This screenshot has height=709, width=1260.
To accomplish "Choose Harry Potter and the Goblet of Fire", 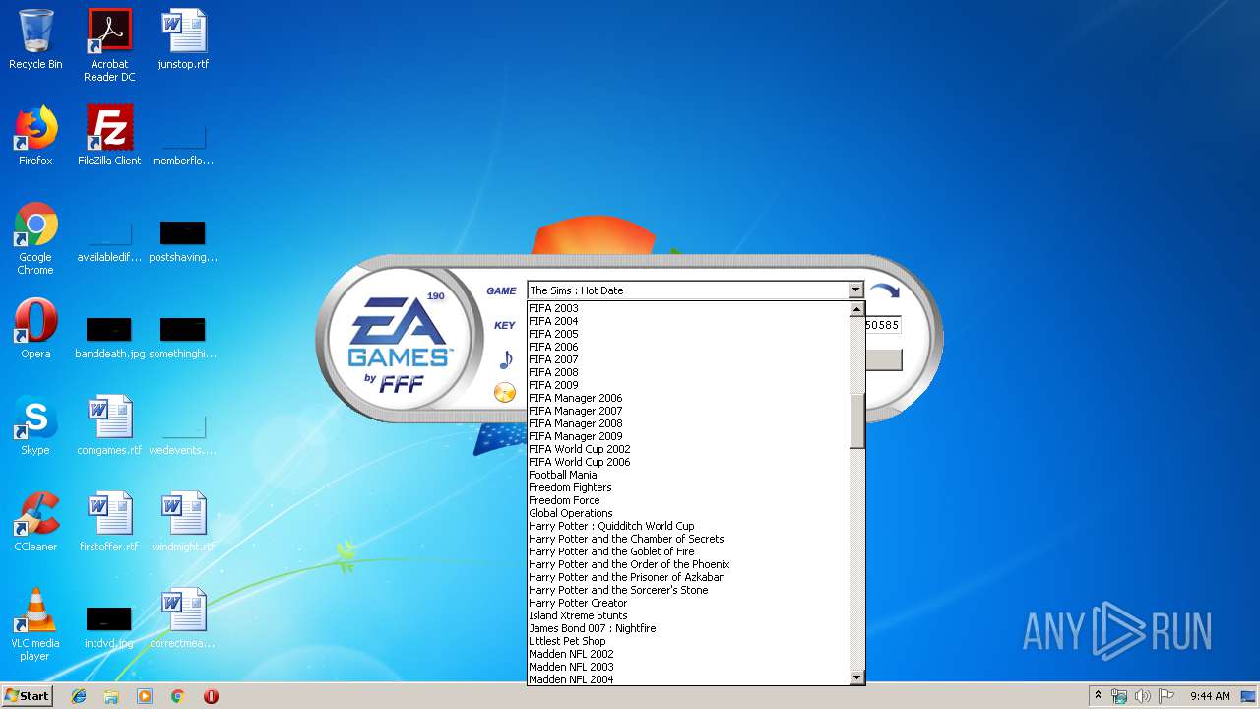I will coord(687,551).
